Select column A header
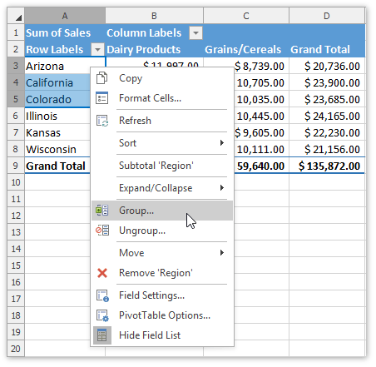 pos(65,16)
